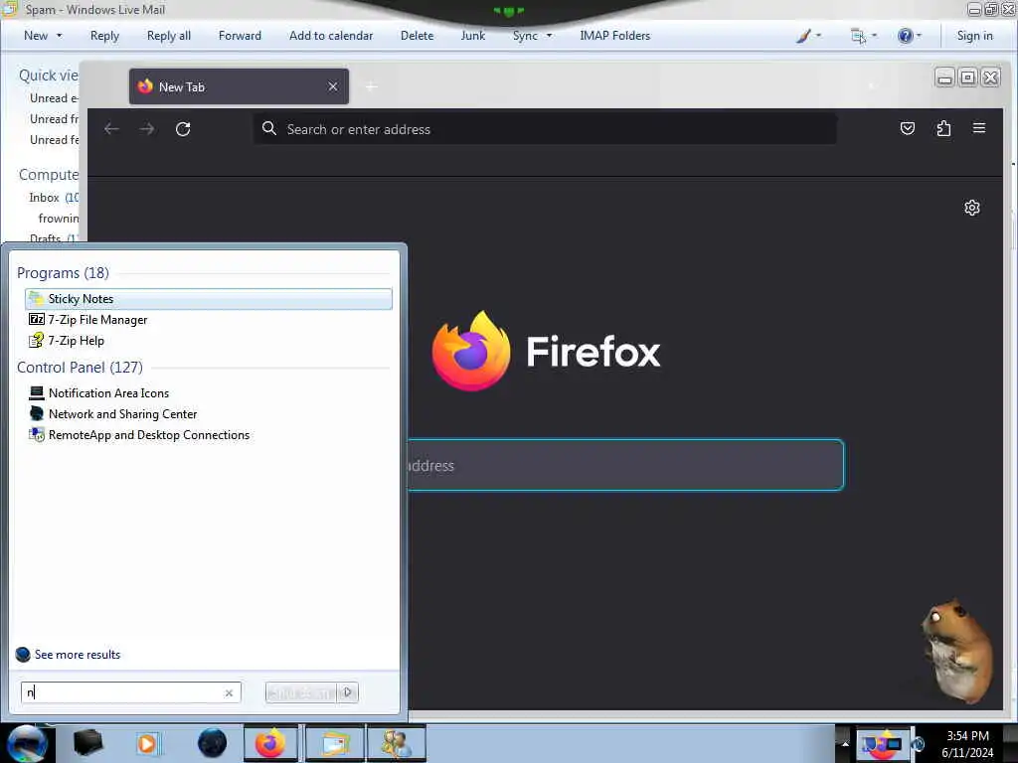Click the Control Panel (127) group header
The width and height of the screenshot is (1018, 763).
pos(80,368)
